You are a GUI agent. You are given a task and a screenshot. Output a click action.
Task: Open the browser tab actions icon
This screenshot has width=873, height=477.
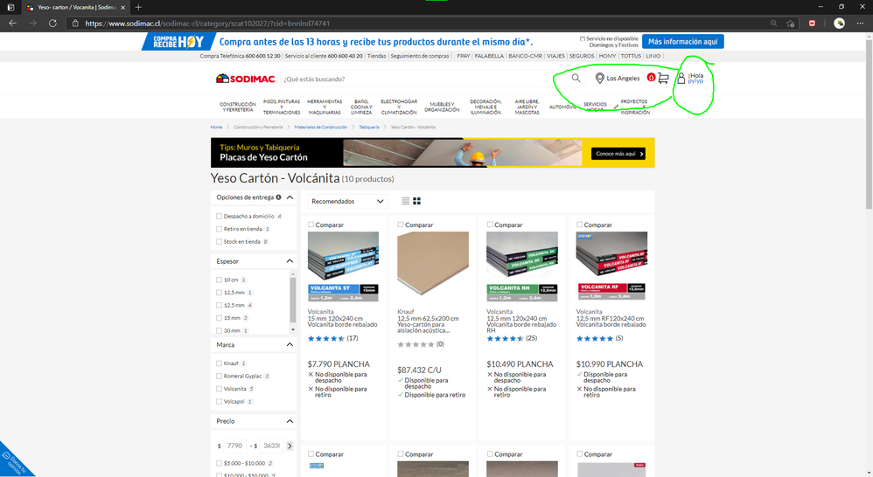point(10,7)
